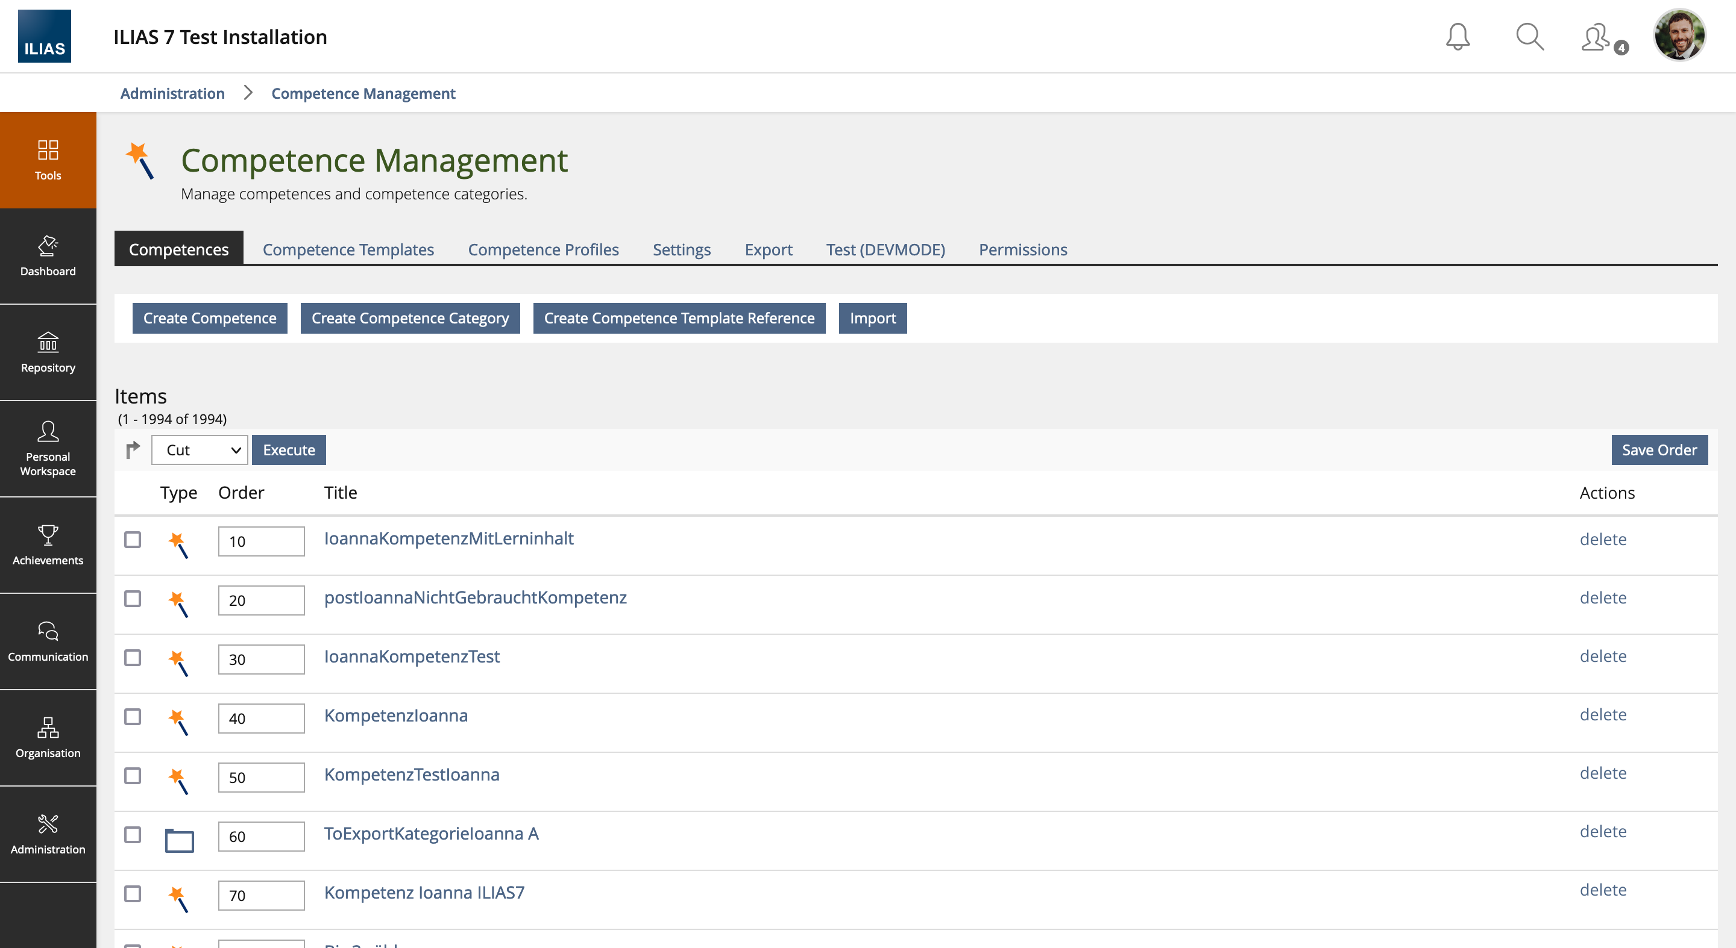Switch to the Competence Templates tab
1736x948 pixels.
tap(348, 249)
